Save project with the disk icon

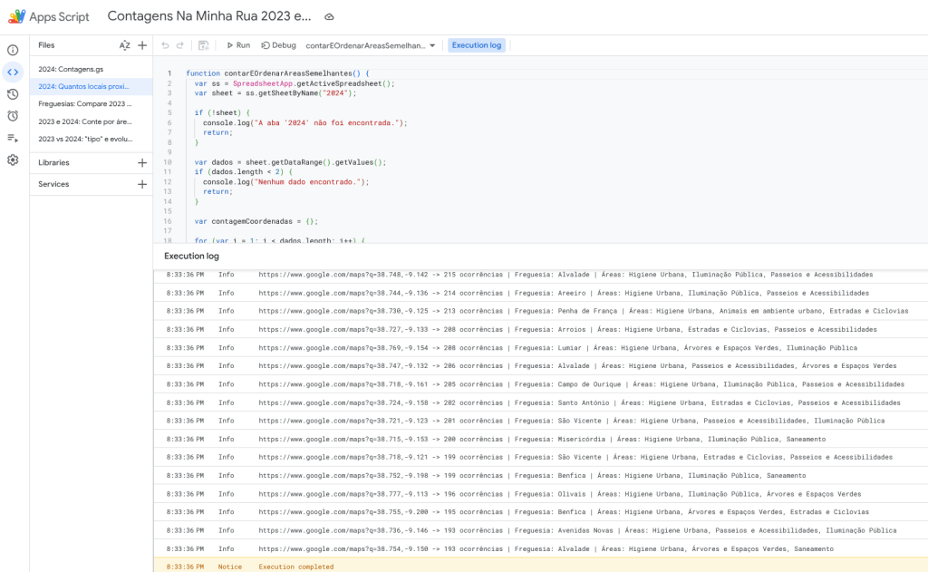(203, 45)
